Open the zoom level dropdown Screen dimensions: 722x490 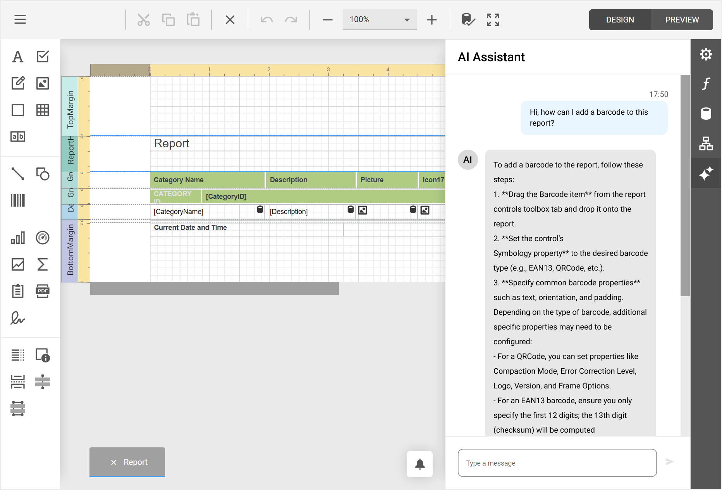(x=406, y=19)
